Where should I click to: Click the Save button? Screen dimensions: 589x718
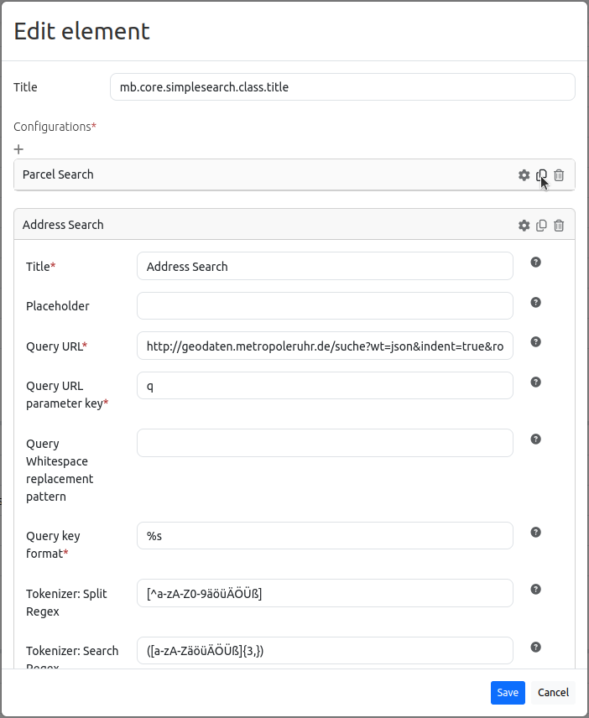point(508,692)
